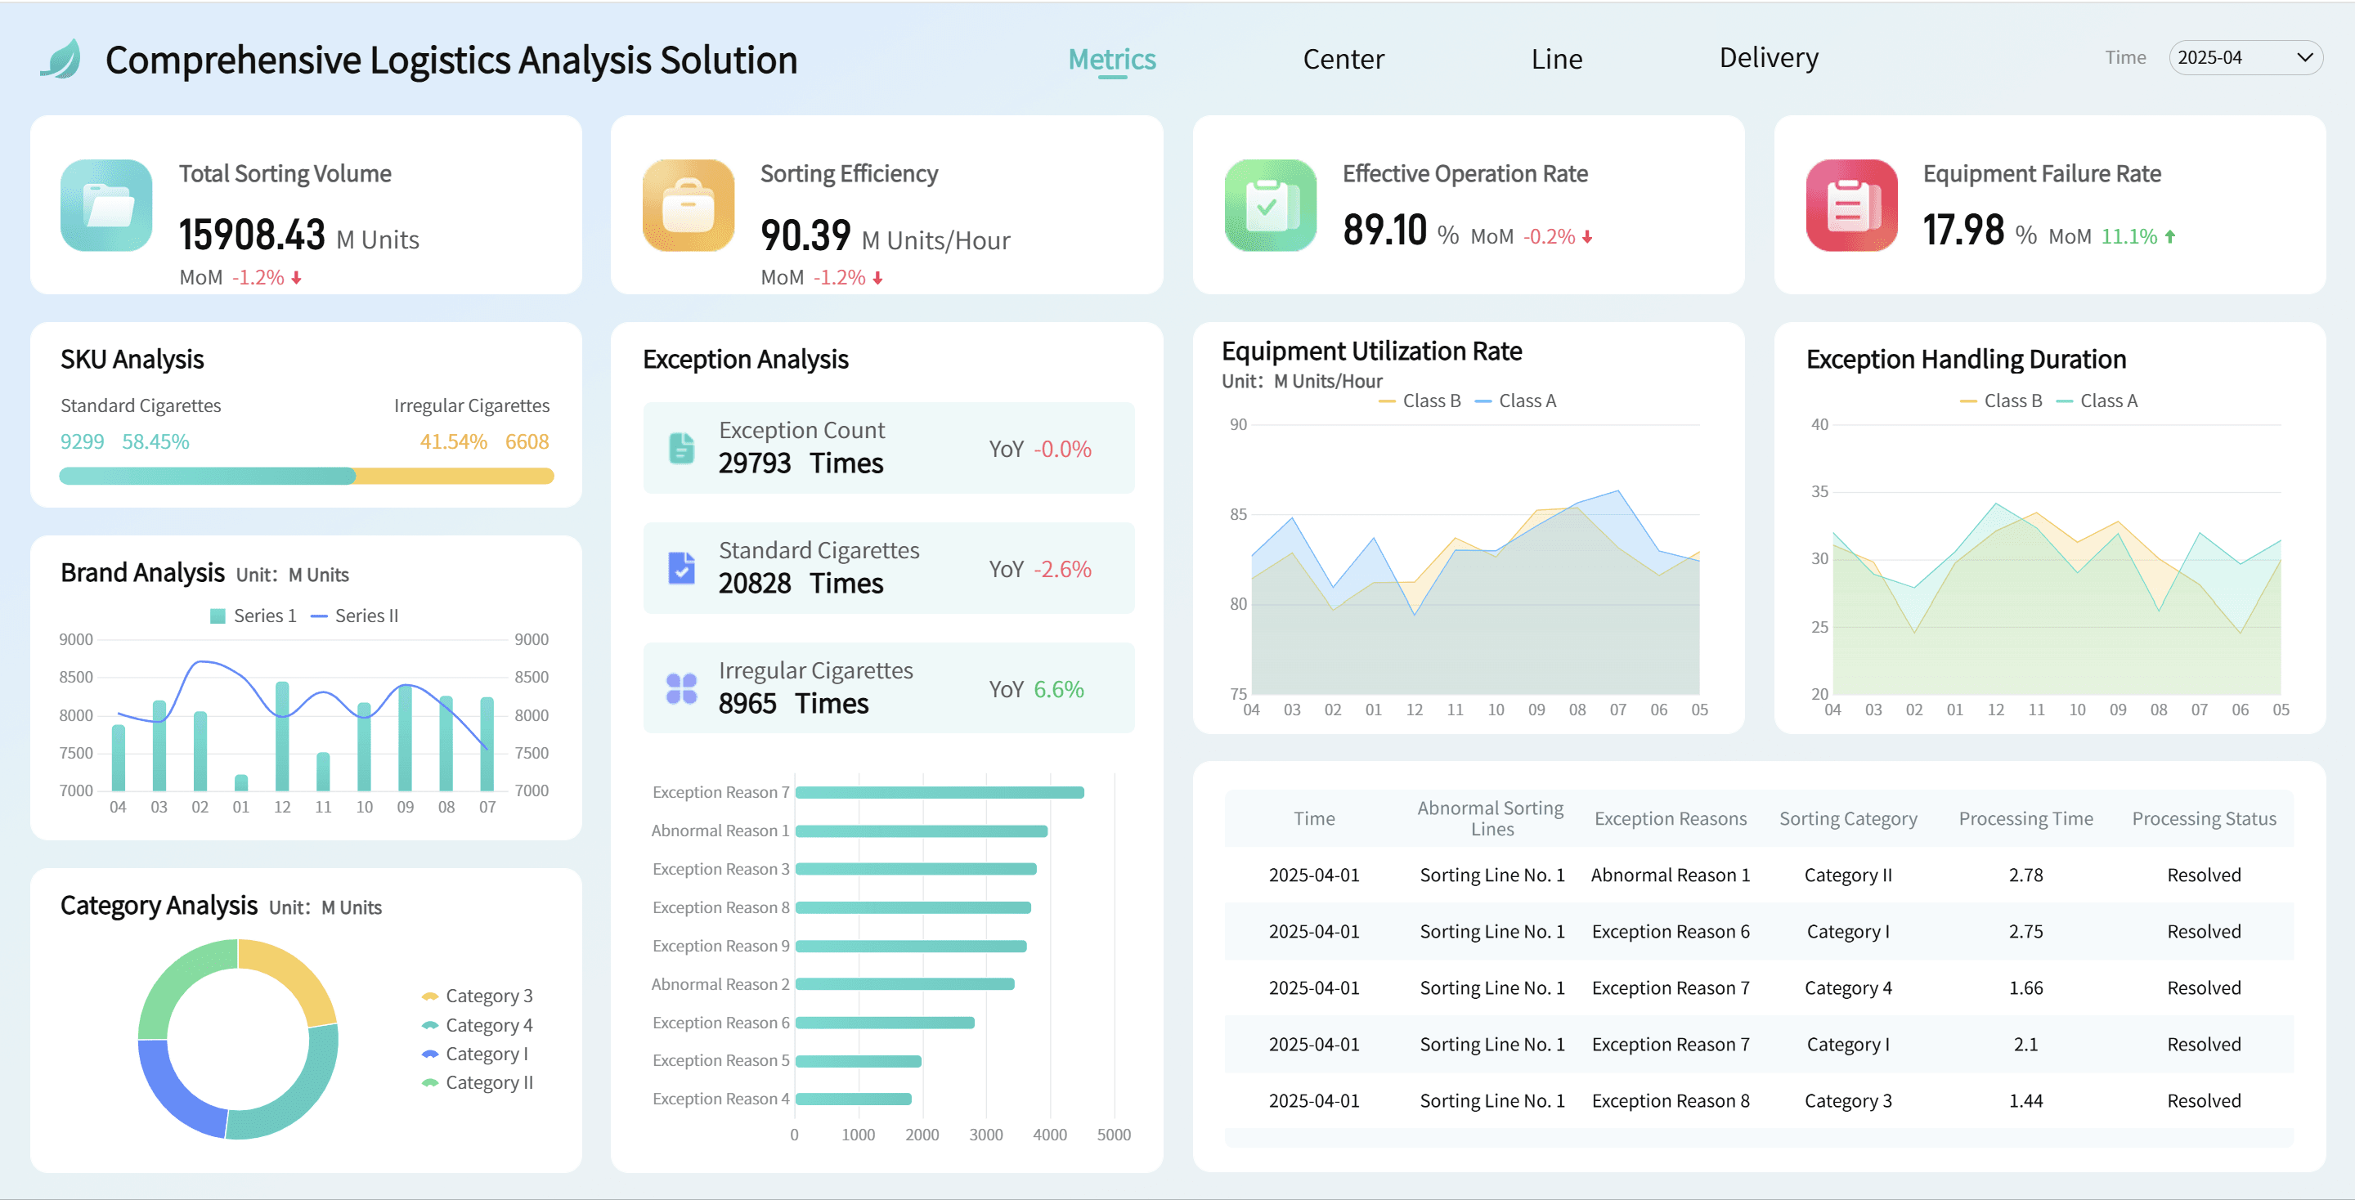Click the Processing Time column header
Viewport: 2355px width, 1200px height.
(2026, 819)
